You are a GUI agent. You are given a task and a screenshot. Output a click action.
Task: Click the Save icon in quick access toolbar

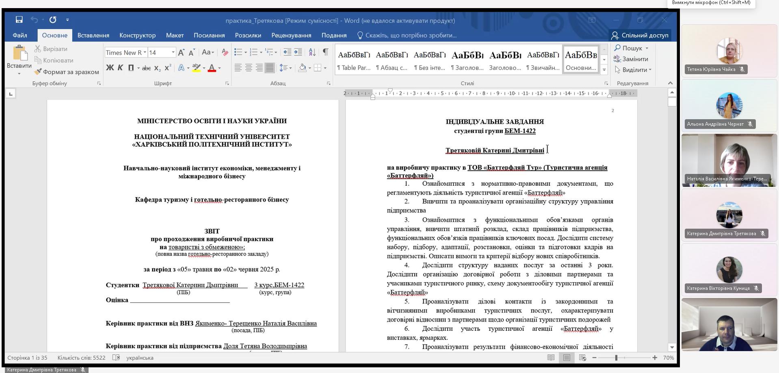click(x=19, y=20)
